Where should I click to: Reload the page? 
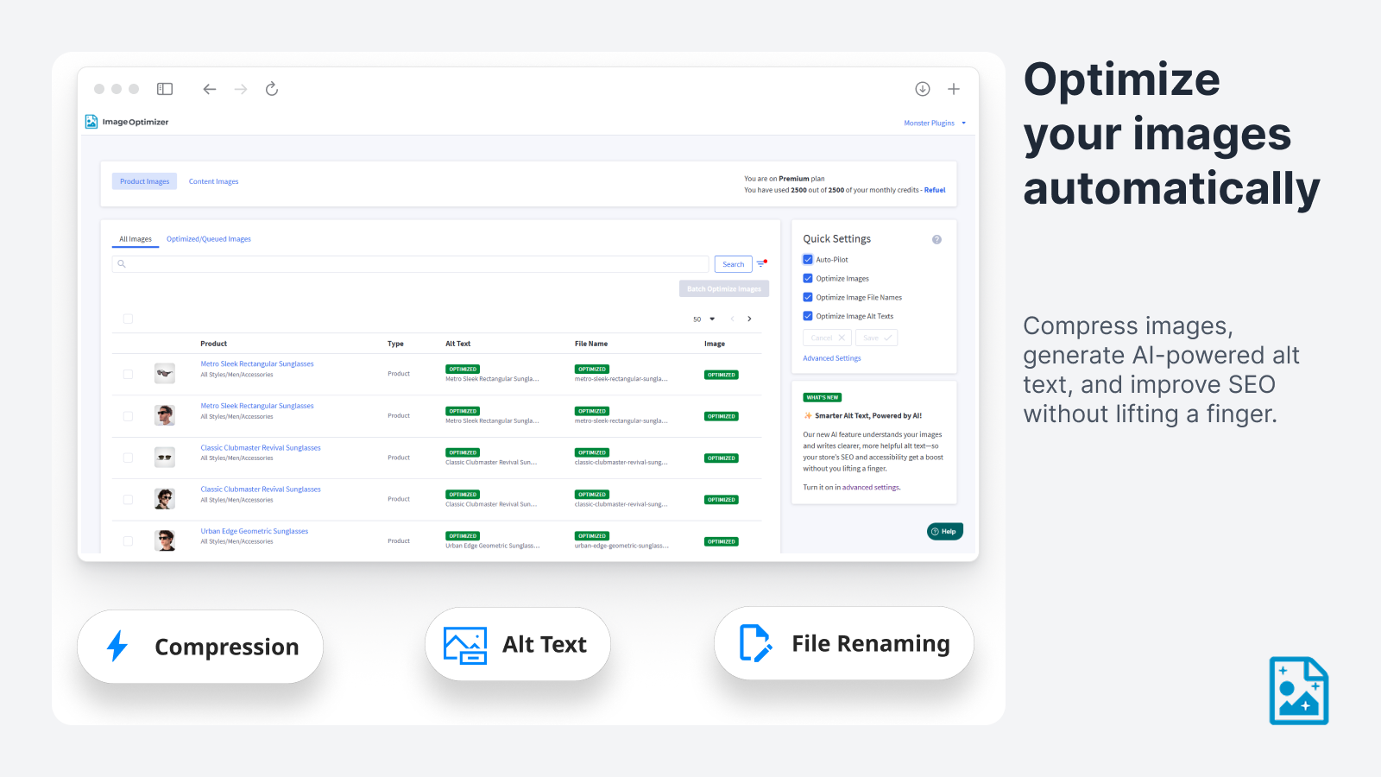click(272, 89)
